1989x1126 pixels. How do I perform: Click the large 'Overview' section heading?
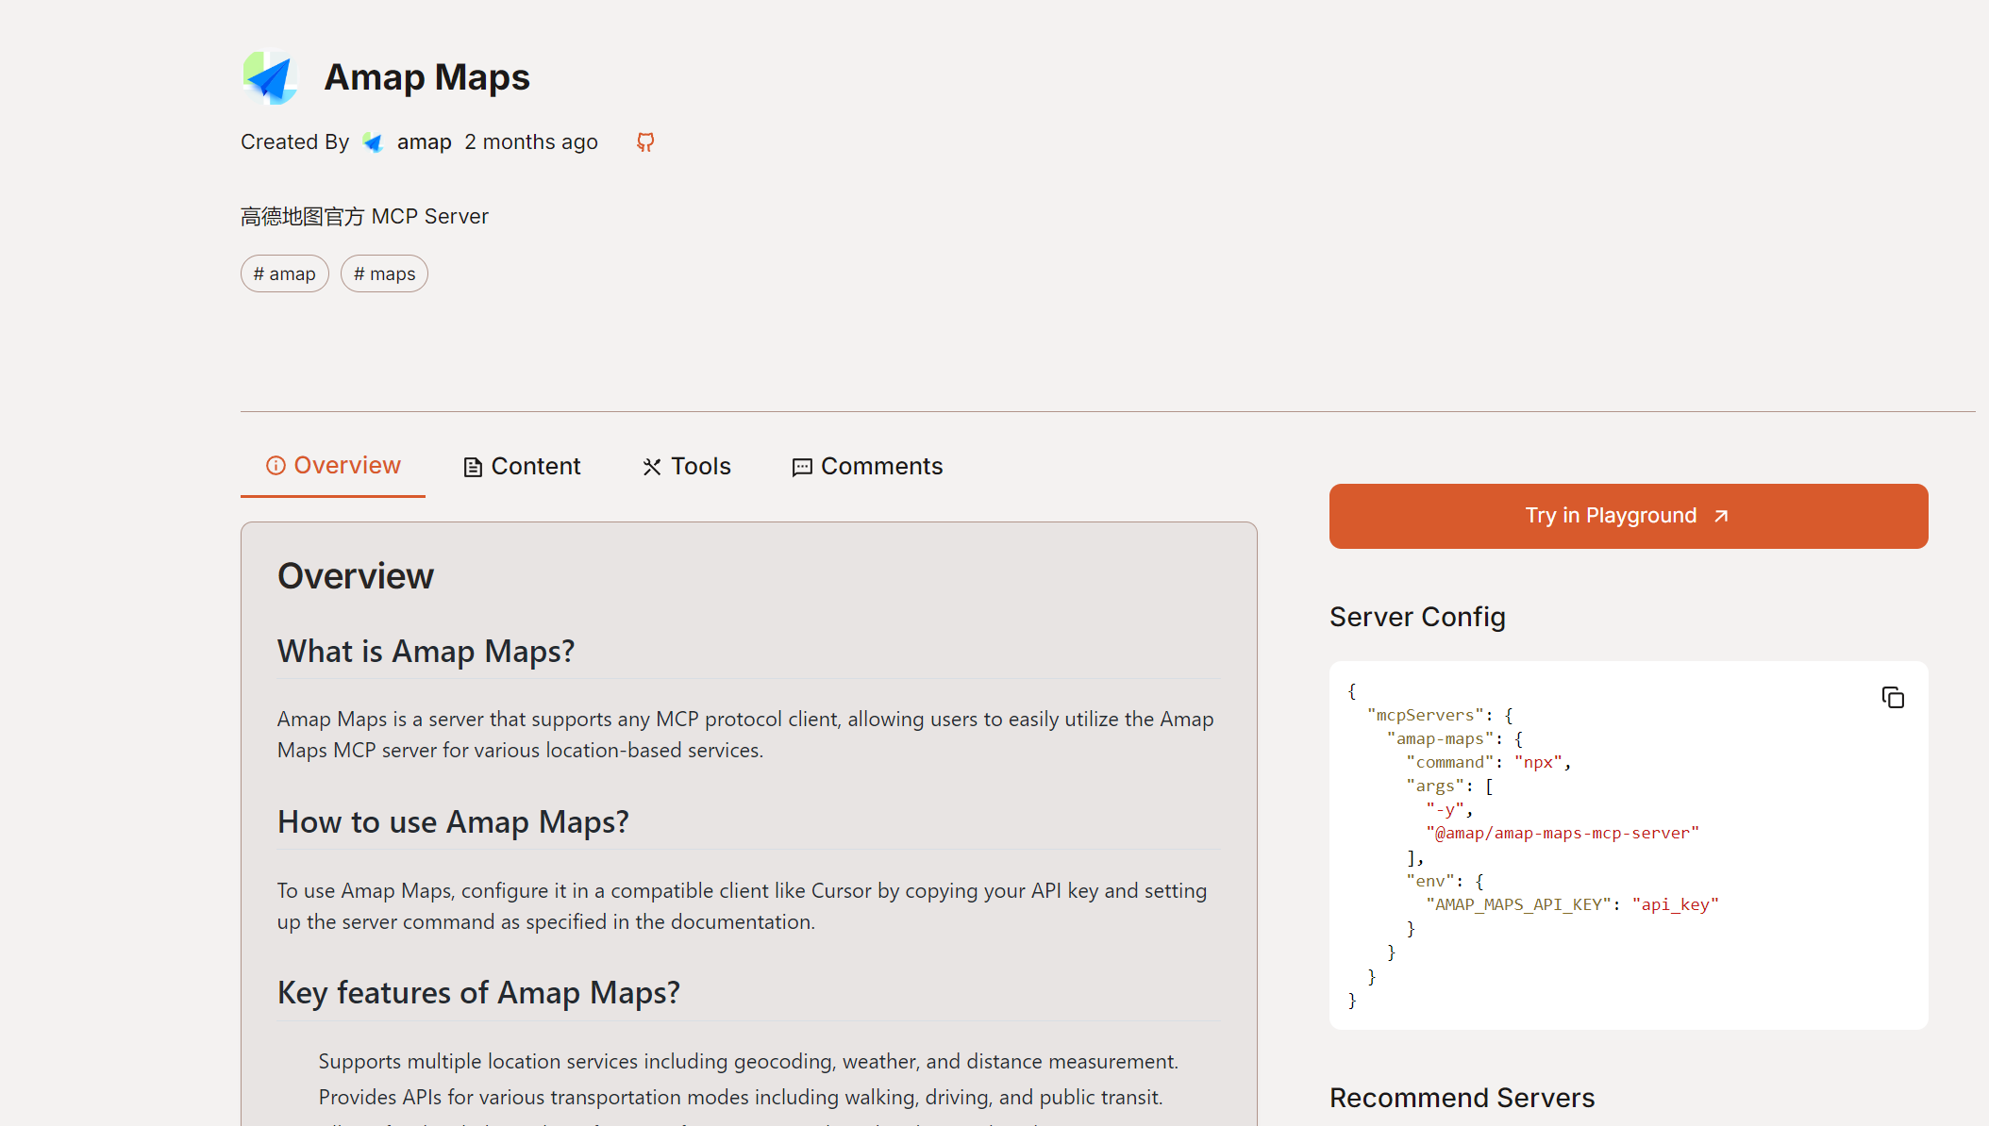pyautogui.click(x=356, y=576)
